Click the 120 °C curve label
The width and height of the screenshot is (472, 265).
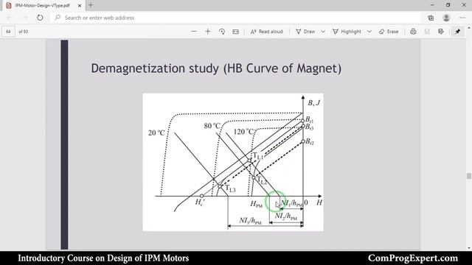click(244, 132)
